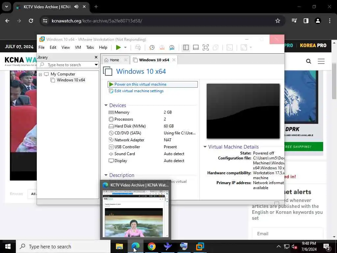337x253 pixels.
Task: Open the Chrome profile icon
Action: tap(318, 21)
